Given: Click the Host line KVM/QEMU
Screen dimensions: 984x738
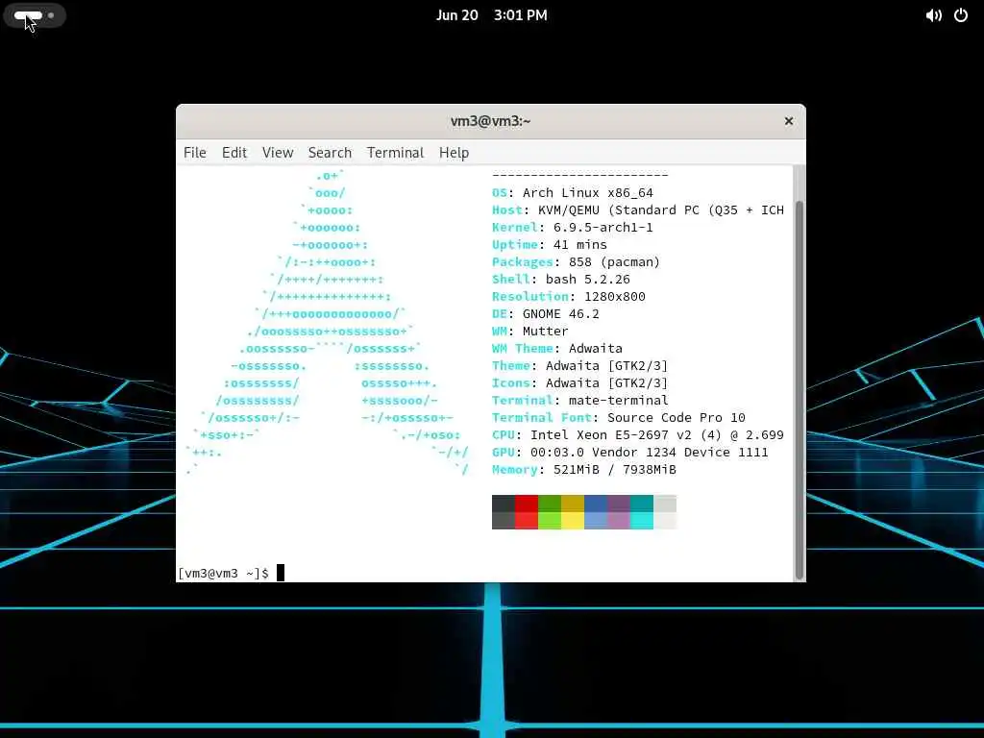Looking at the screenshot, I should pyautogui.click(x=638, y=210).
